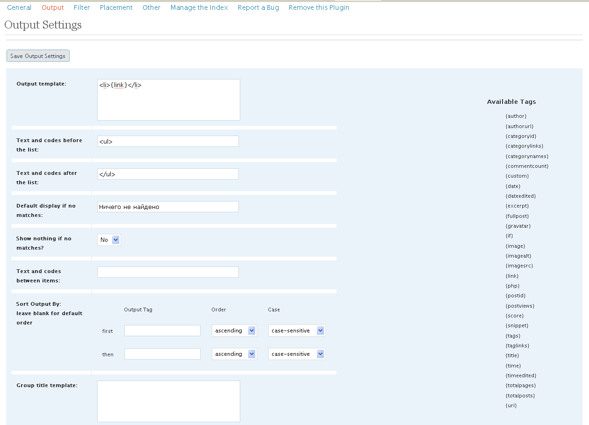Go to the Placement tab

116,7
